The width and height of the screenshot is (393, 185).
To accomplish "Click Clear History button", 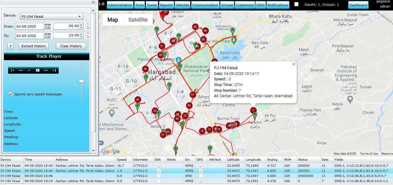I will (x=71, y=46).
